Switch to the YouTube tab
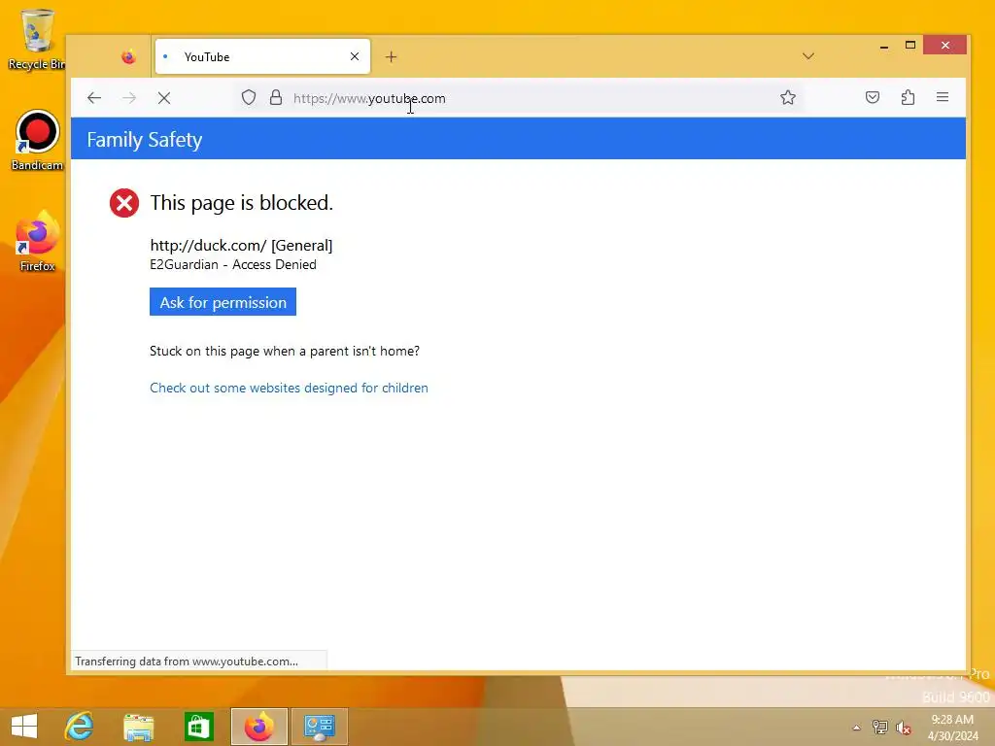 click(262, 56)
